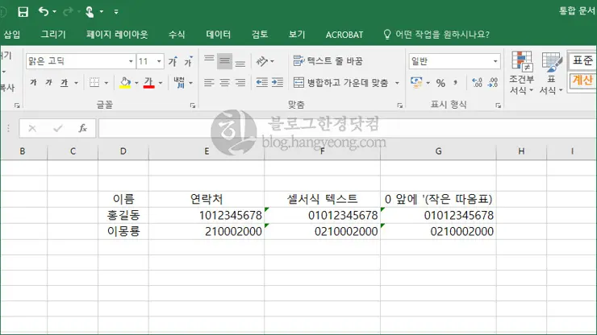
Task: Decrease decimal places icon
Action: click(493, 82)
